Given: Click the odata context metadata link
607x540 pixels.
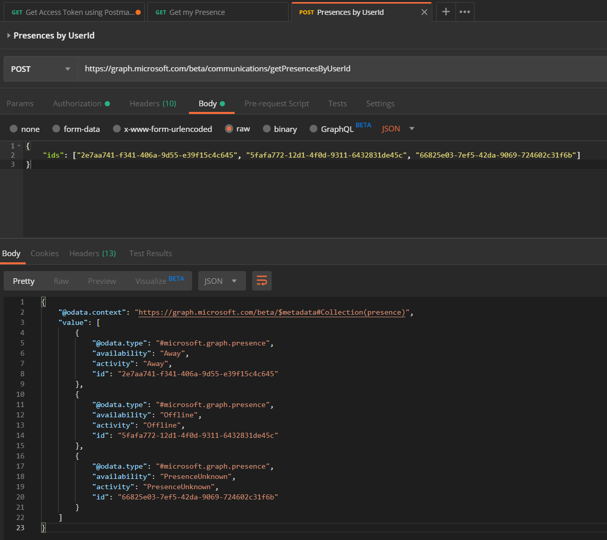Looking at the screenshot, I should [x=272, y=312].
